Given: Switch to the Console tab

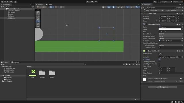Looking at the screenshot, I should click(15, 62).
